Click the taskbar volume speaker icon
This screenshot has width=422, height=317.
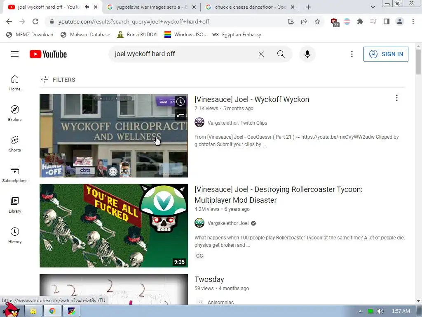380,311
